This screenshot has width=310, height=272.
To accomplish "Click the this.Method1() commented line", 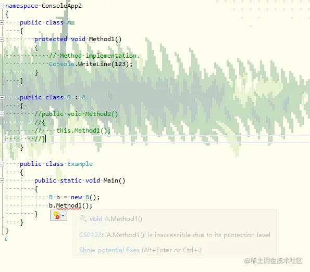I will [72, 131].
